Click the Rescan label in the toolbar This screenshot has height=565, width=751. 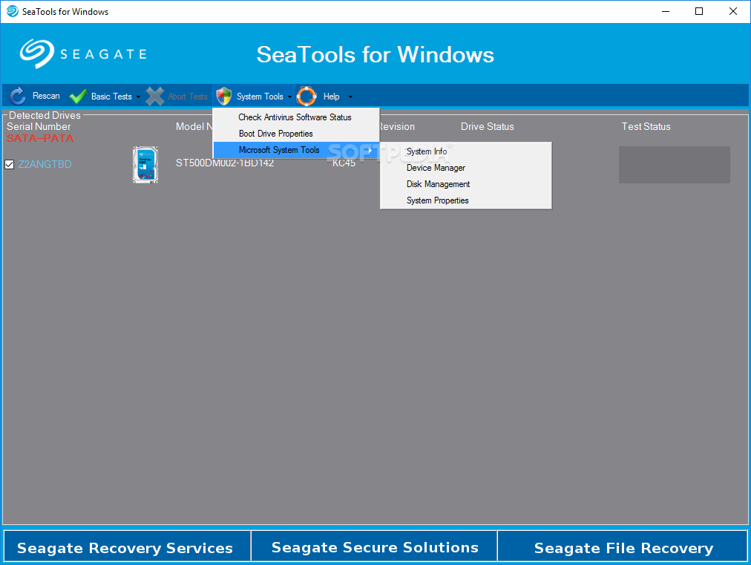coord(46,96)
